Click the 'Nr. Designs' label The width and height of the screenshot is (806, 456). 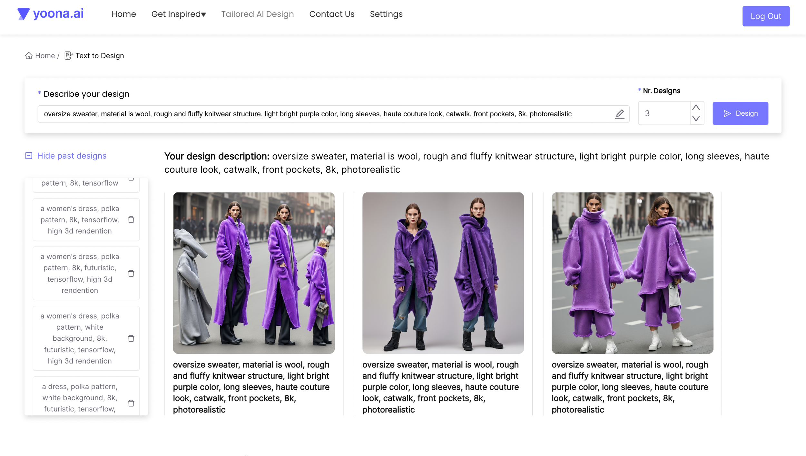[x=662, y=91]
